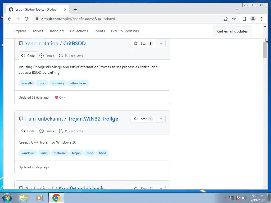Click the virus topic tag
271x203 pixels.
click(x=44, y=153)
